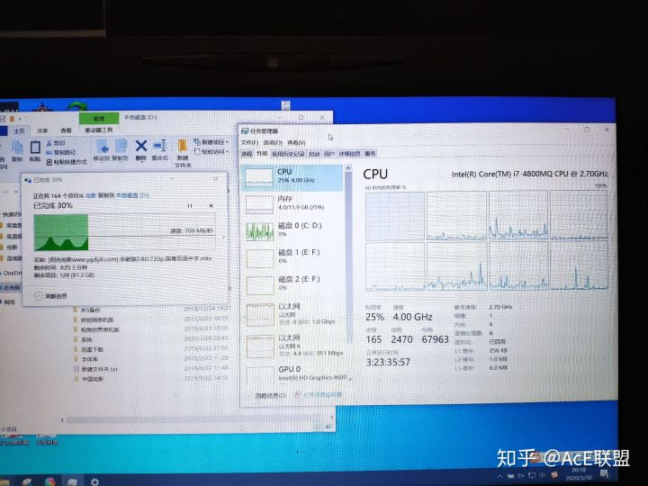The image size is (648, 486).
Task: Switch to 进程 tab in Task Manager
Action: click(247, 154)
